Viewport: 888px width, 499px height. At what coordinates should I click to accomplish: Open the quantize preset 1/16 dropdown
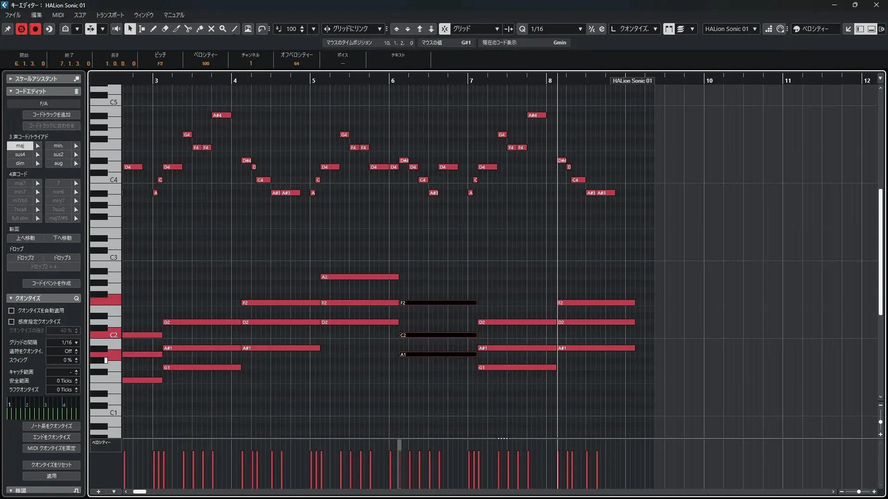pyautogui.click(x=556, y=29)
